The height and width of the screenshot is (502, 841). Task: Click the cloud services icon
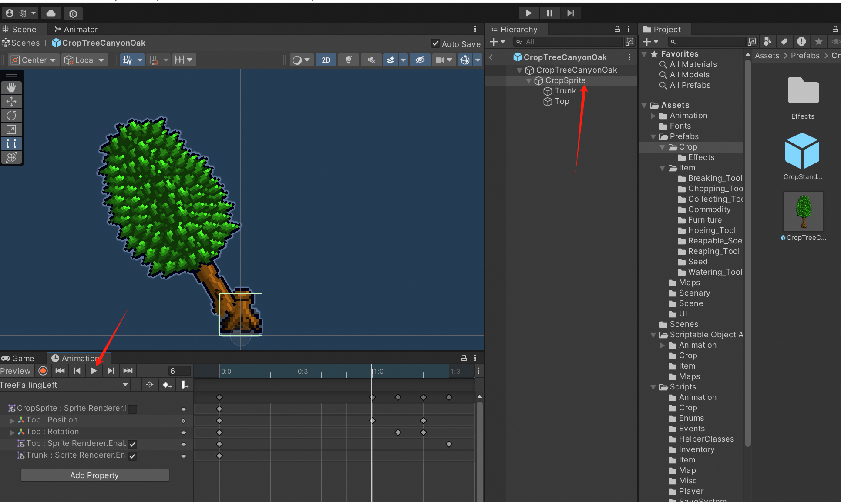[x=51, y=13]
